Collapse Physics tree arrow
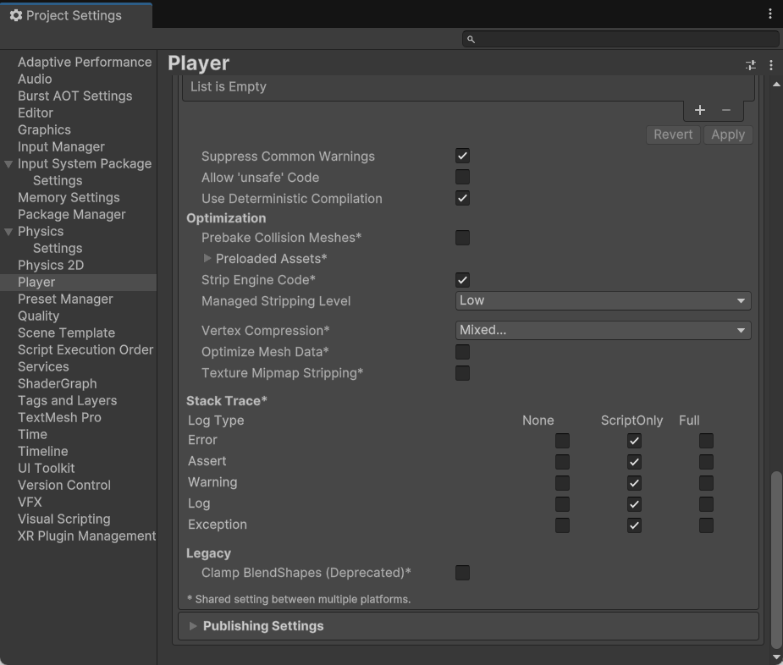The height and width of the screenshot is (665, 783). click(x=8, y=232)
